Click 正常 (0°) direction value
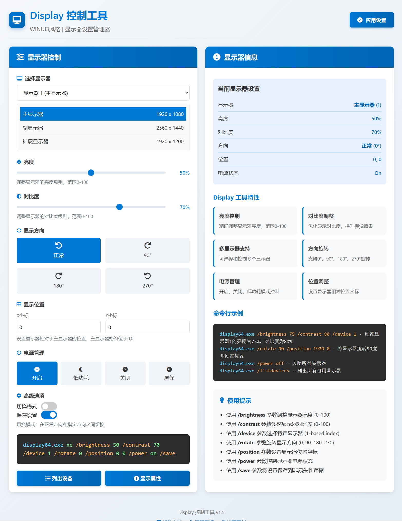The image size is (402, 521). (x=371, y=146)
